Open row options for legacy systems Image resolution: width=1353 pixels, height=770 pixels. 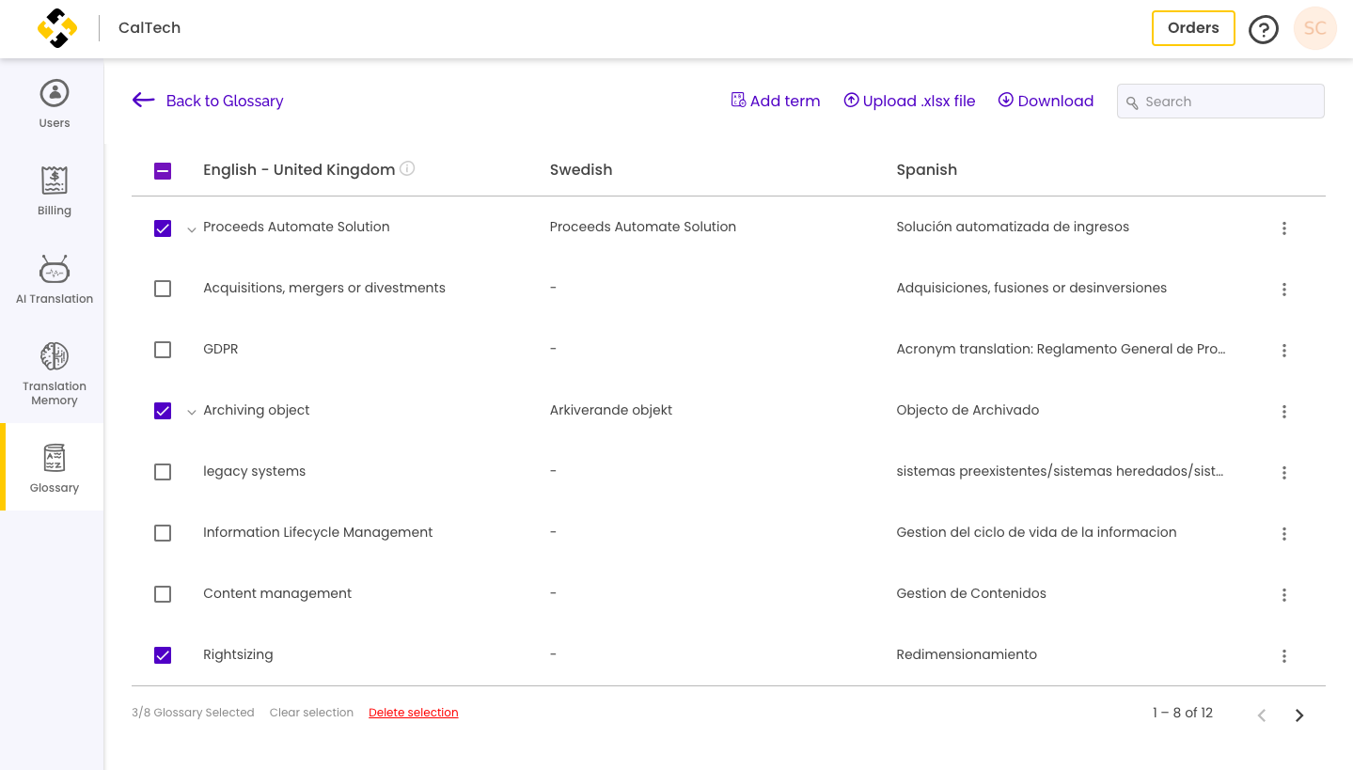point(1283,473)
